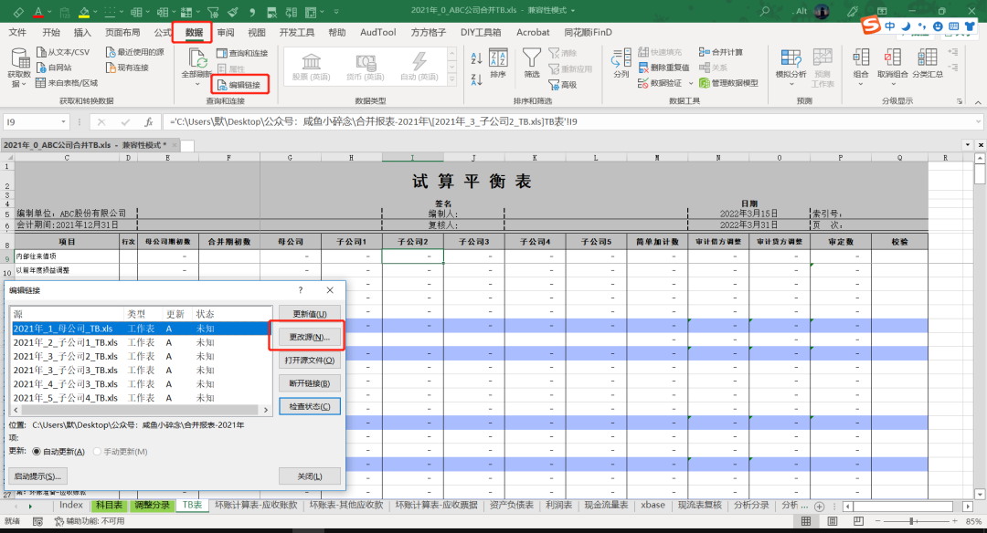Go to the 调整分录 sheet tab
Screen dimensions: 987x533
153,506
